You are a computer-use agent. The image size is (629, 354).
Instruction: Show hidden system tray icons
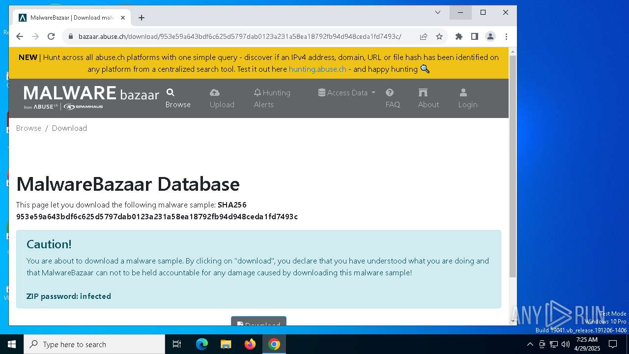coord(530,344)
